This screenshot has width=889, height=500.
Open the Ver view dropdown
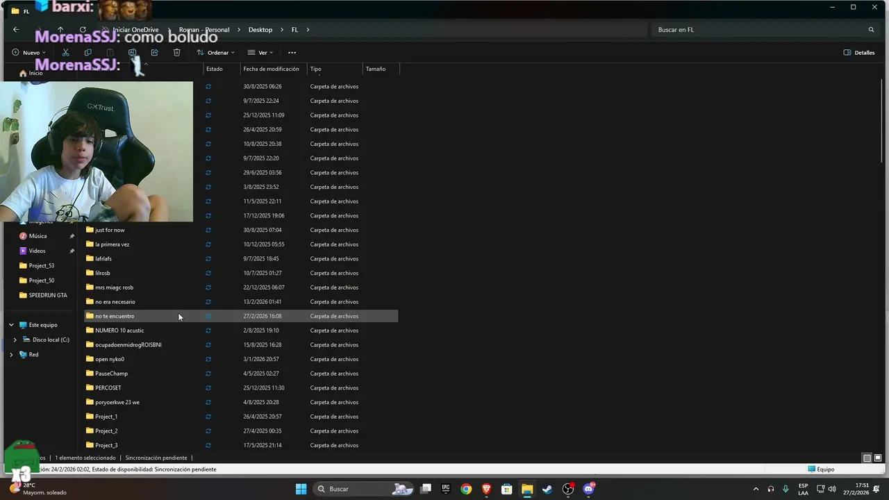[x=260, y=53]
